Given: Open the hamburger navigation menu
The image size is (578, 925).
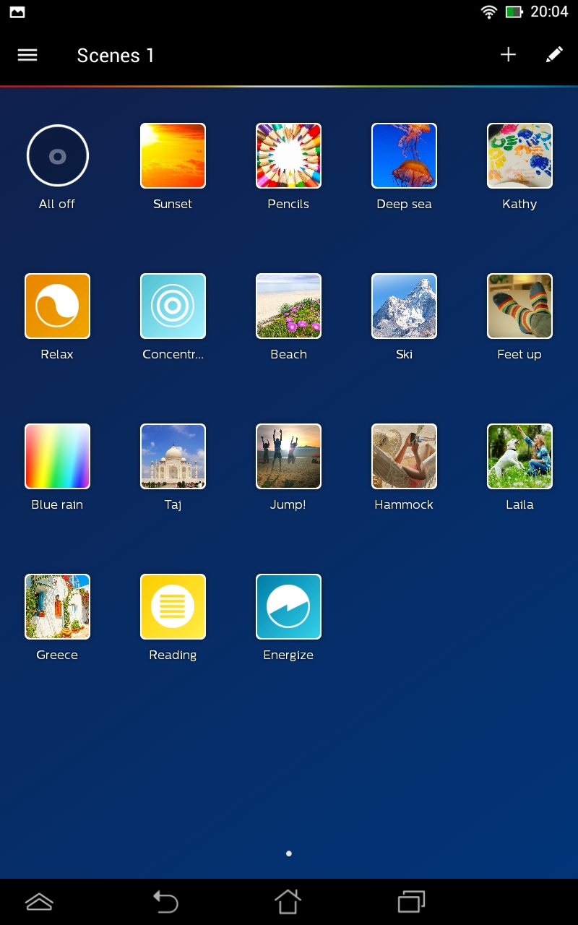Looking at the screenshot, I should click(27, 55).
